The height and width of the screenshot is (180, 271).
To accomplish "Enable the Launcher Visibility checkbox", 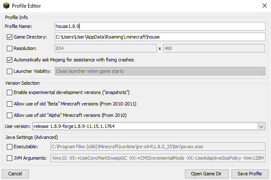I will (10, 72).
